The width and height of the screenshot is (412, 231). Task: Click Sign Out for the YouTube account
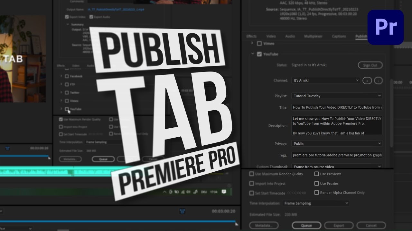pyautogui.click(x=370, y=65)
